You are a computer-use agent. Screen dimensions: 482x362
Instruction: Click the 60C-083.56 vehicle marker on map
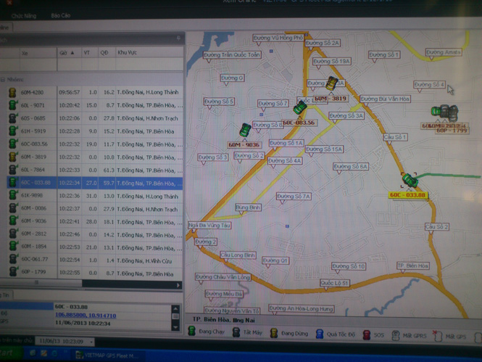[x=299, y=108]
